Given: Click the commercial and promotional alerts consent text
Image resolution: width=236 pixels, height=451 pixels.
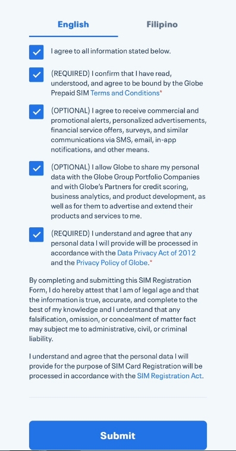Looking at the screenshot, I should pos(129,130).
